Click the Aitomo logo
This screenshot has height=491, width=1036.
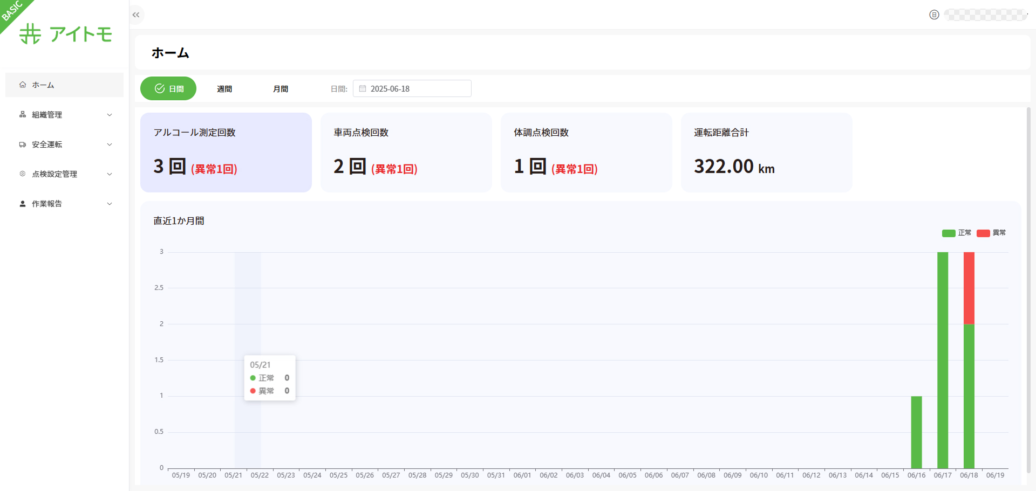pyautogui.click(x=65, y=34)
